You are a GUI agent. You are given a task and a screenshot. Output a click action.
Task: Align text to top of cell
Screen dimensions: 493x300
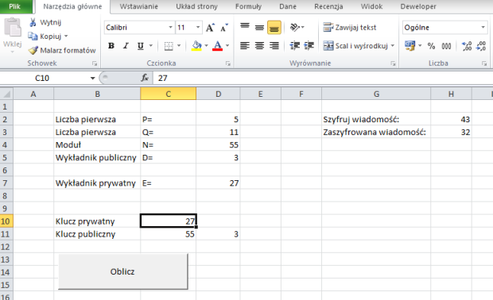coord(245,27)
